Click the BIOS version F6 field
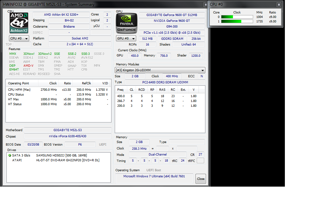 [x=80, y=145]
